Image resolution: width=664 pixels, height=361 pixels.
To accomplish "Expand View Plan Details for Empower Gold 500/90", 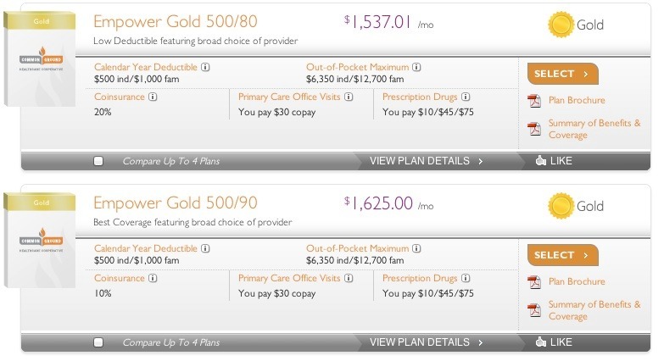I will 427,342.
